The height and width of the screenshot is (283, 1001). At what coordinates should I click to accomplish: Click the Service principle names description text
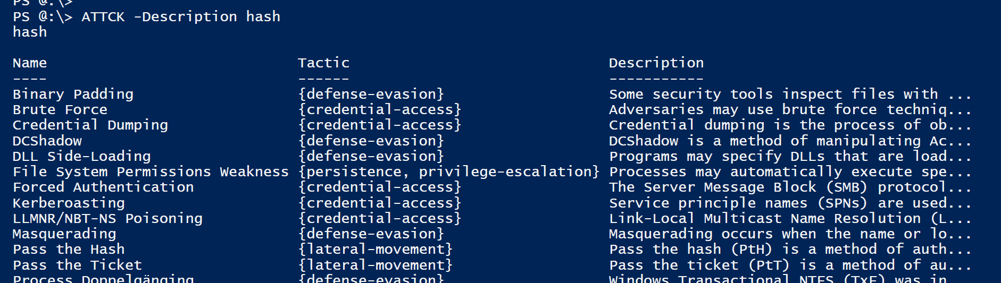pyautogui.click(x=790, y=203)
